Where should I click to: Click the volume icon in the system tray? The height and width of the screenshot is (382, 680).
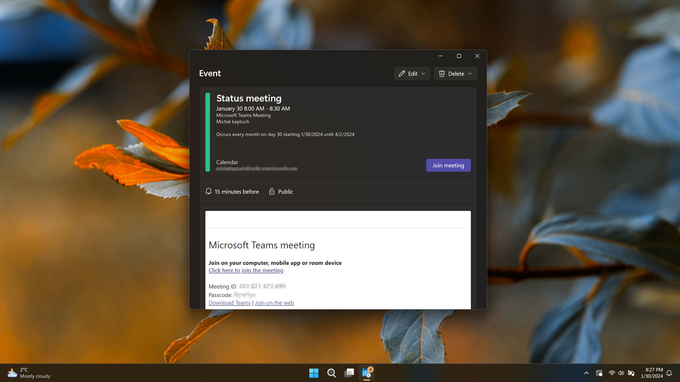click(621, 373)
